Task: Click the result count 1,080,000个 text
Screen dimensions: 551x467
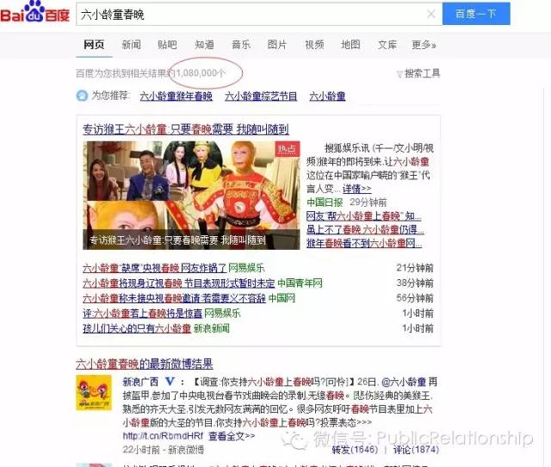Action: pos(201,73)
